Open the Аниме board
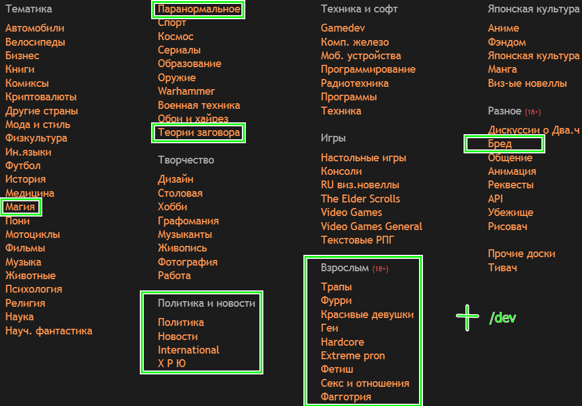The height and width of the screenshot is (406, 582). (503, 28)
